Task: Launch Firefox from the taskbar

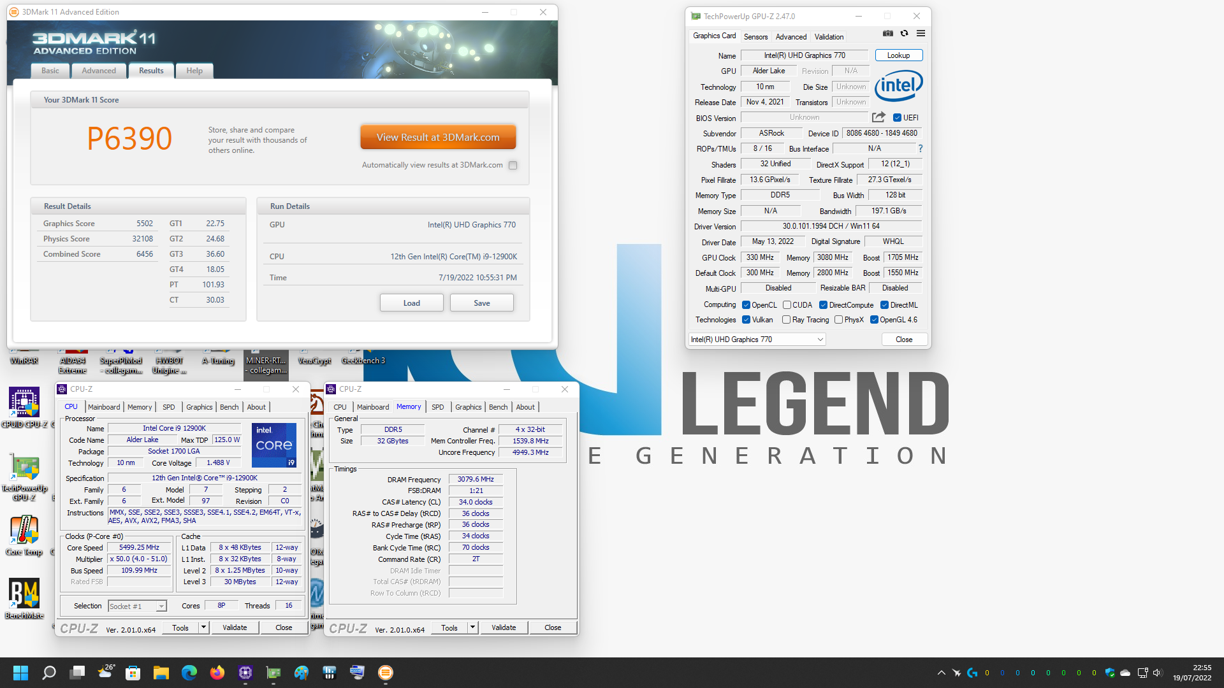Action: [x=217, y=673]
